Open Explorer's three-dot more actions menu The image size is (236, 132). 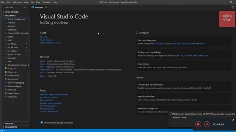tap(25, 7)
